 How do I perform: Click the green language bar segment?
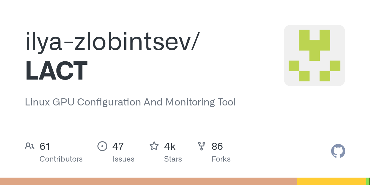pos(368,181)
